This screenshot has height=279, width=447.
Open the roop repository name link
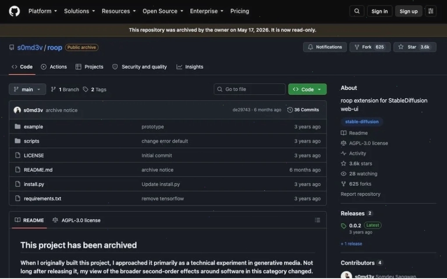pyautogui.click(x=55, y=48)
